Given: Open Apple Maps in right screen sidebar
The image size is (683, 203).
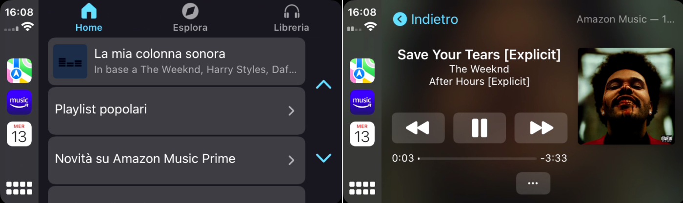Looking at the screenshot, I should coord(362,71).
